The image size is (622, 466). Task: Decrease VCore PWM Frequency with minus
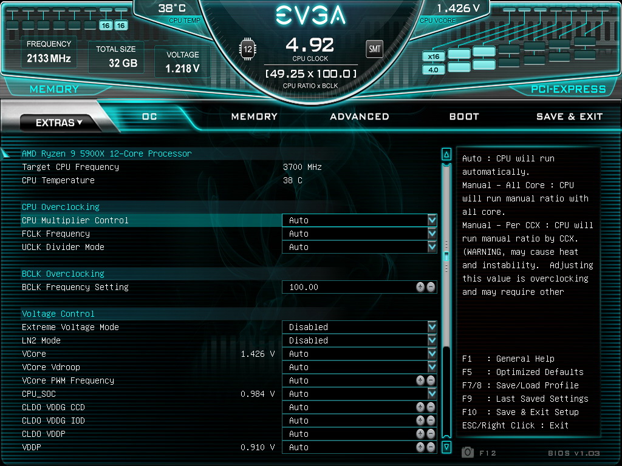point(431,380)
